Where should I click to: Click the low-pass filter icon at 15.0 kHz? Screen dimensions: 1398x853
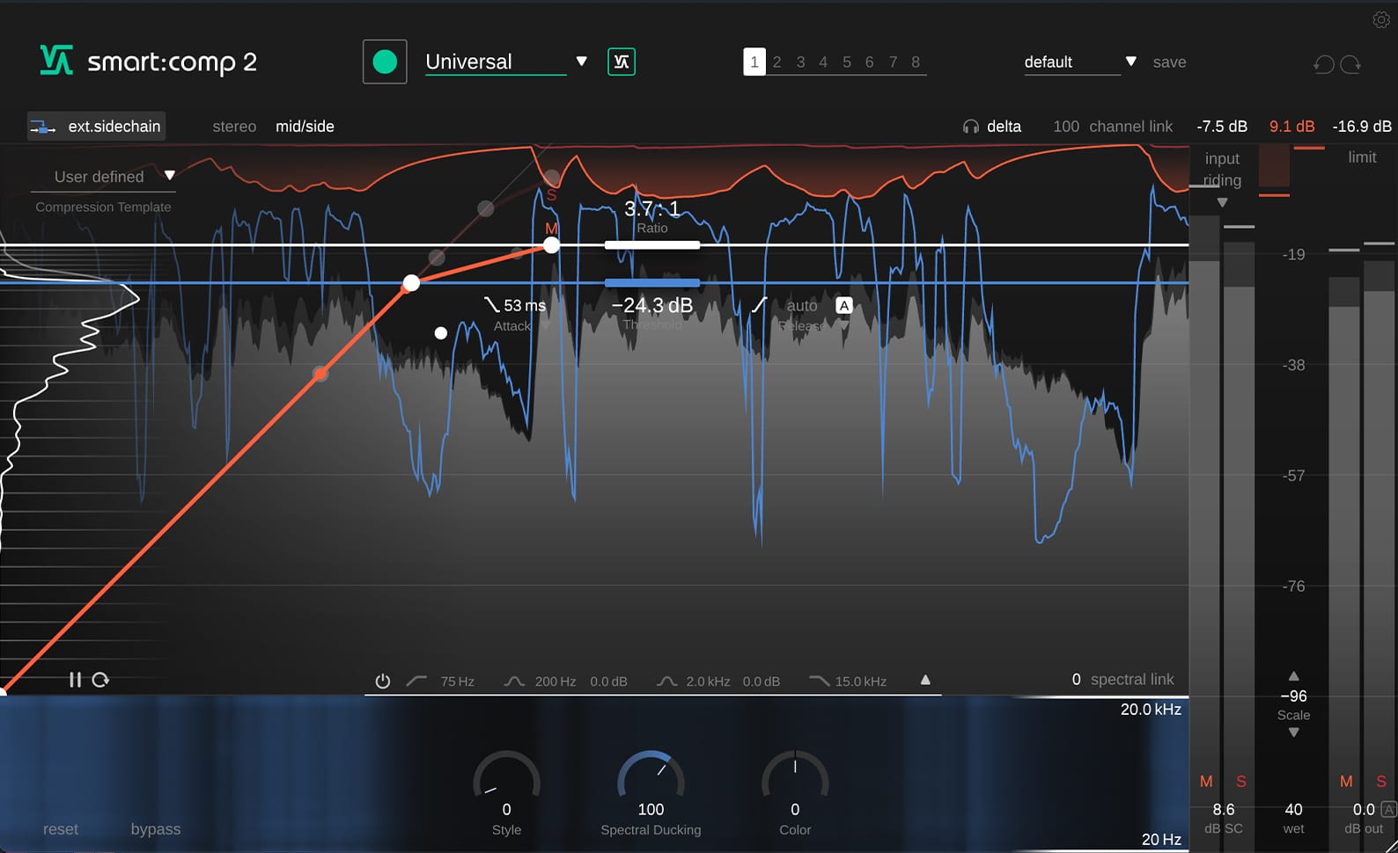tap(819, 682)
